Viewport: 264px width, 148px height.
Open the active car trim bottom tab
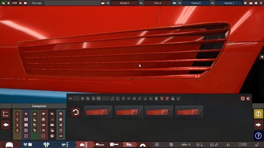(84, 145)
